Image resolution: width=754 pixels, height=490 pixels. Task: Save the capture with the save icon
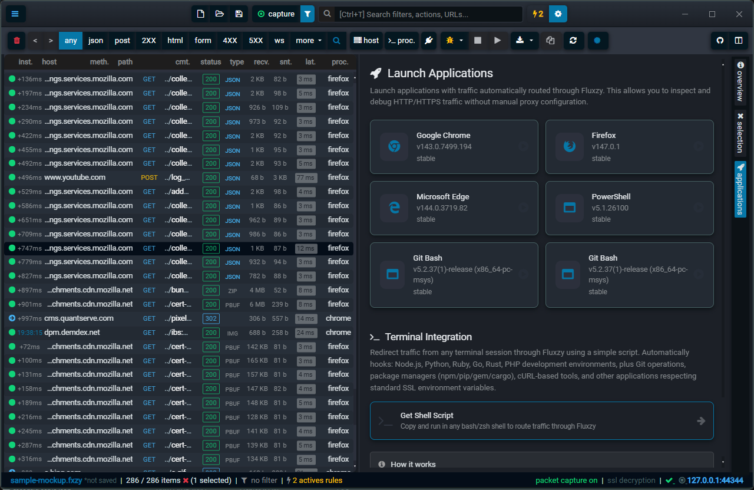click(x=239, y=13)
